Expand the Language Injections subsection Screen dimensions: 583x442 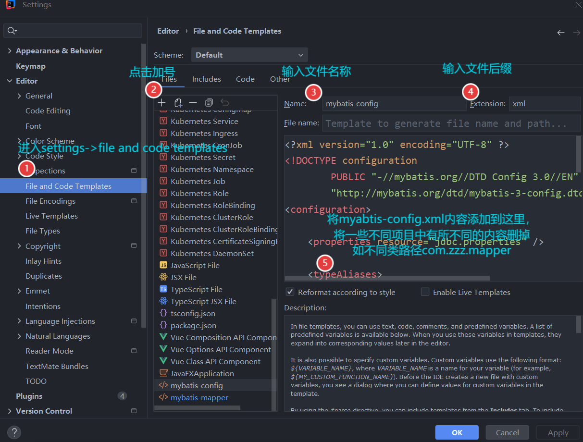(x=19, y=321)
